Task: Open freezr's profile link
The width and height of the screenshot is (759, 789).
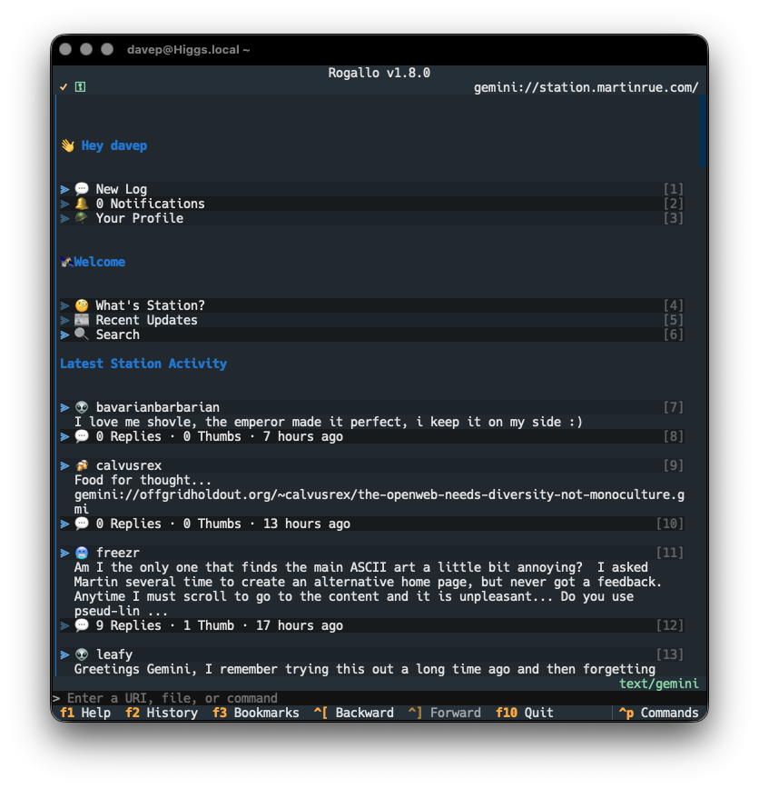Action: [372, 553]
